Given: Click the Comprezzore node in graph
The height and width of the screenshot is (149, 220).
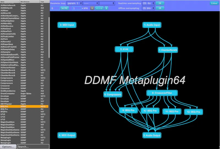Looking at the screenshot, I should coord(113,94).
